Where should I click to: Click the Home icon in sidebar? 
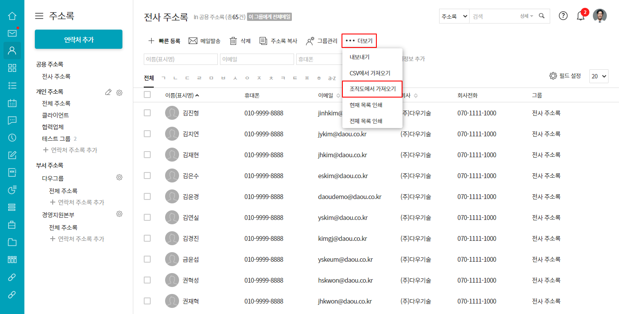tap(12, 16)
